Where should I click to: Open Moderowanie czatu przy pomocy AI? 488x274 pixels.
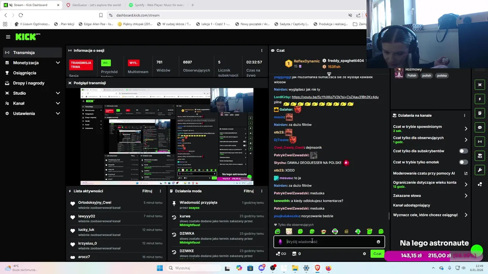pyautogui.click(x=430, y=173)
